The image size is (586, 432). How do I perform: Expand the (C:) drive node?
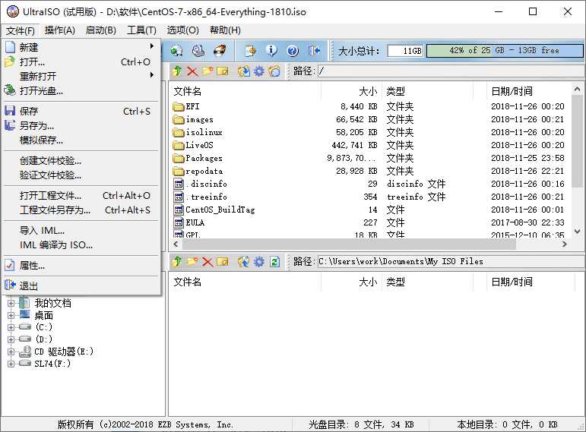(11, 327)
